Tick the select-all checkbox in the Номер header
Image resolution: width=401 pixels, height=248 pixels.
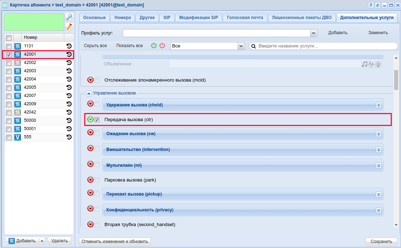9,38
